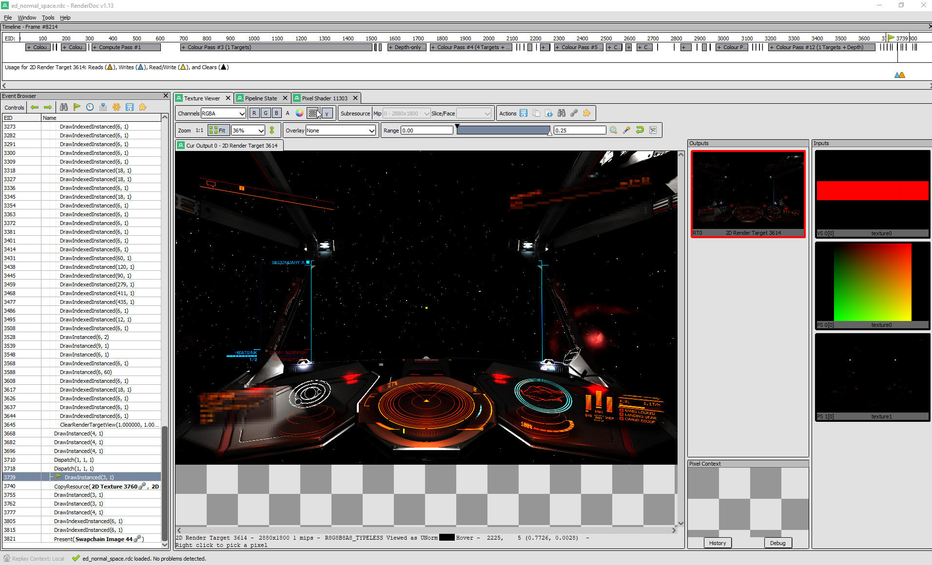Go to next draw with green right arrow
Image resolution: width=932 pixels, height=565 pixels.
48,107
